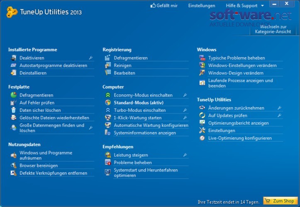Open wrench settings for Große Datenmengen finden

pos(91,128)
